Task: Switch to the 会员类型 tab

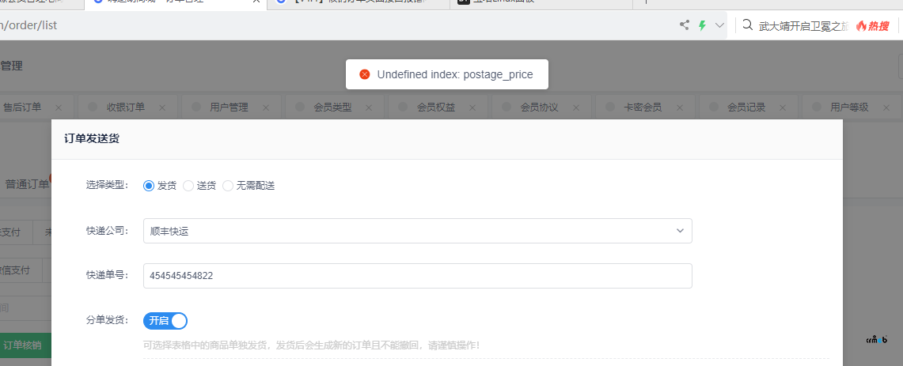Action: click(332, 108)
